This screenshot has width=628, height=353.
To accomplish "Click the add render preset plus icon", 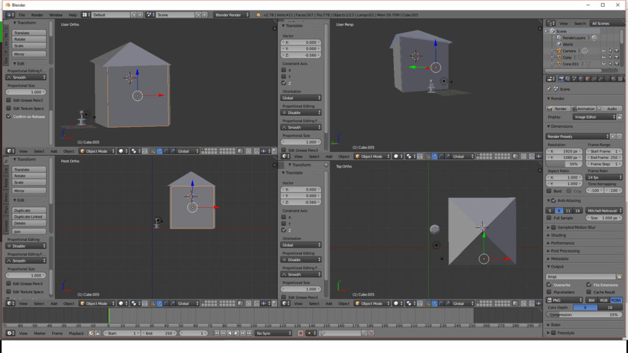I will 613,137.
